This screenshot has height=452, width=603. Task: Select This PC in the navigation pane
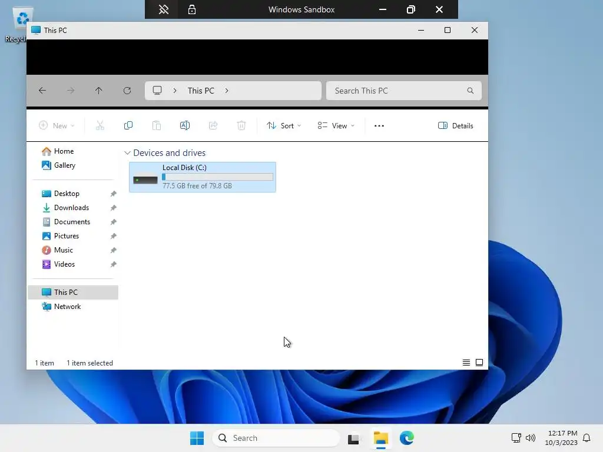73,293
